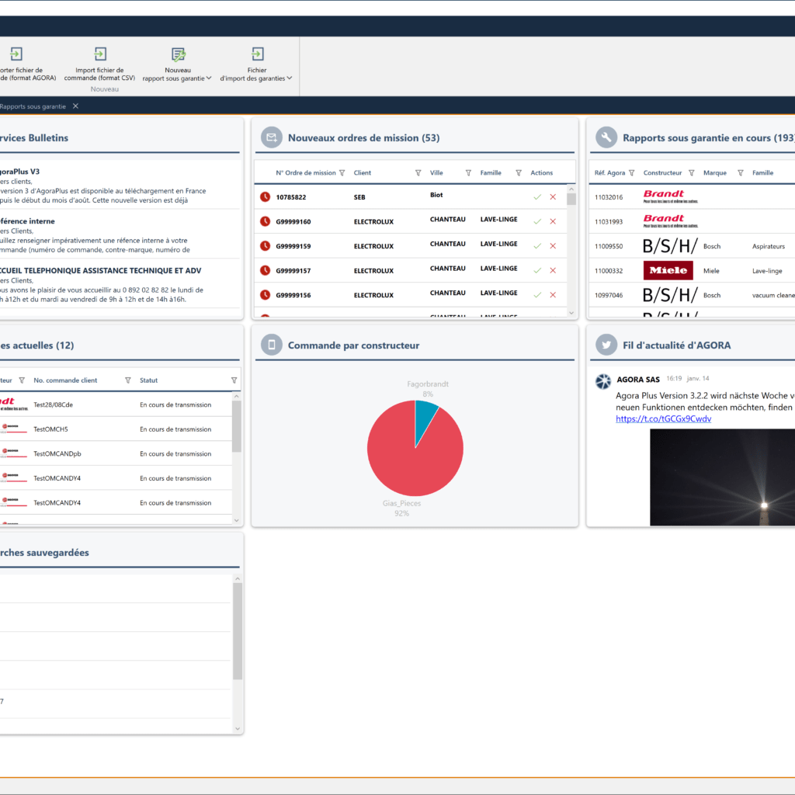Expand the Nouveau rapport sous garantie dropdown arrow

[210, 78]
